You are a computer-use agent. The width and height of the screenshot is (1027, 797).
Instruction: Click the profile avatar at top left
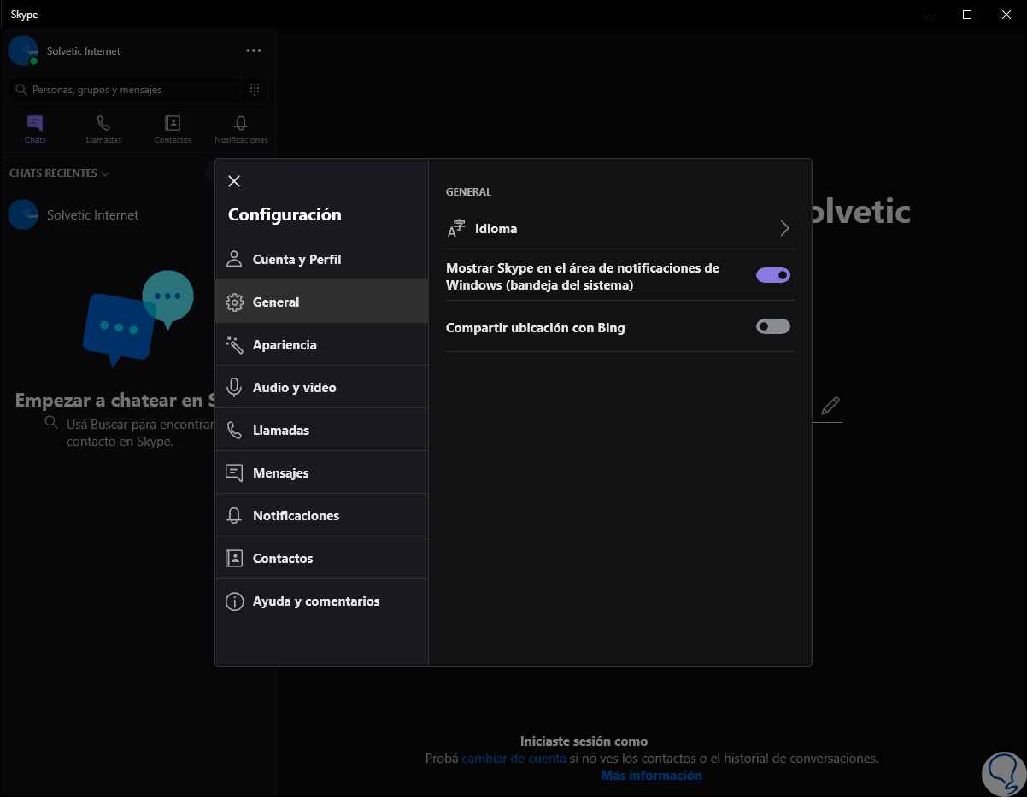tap(23, 50)
